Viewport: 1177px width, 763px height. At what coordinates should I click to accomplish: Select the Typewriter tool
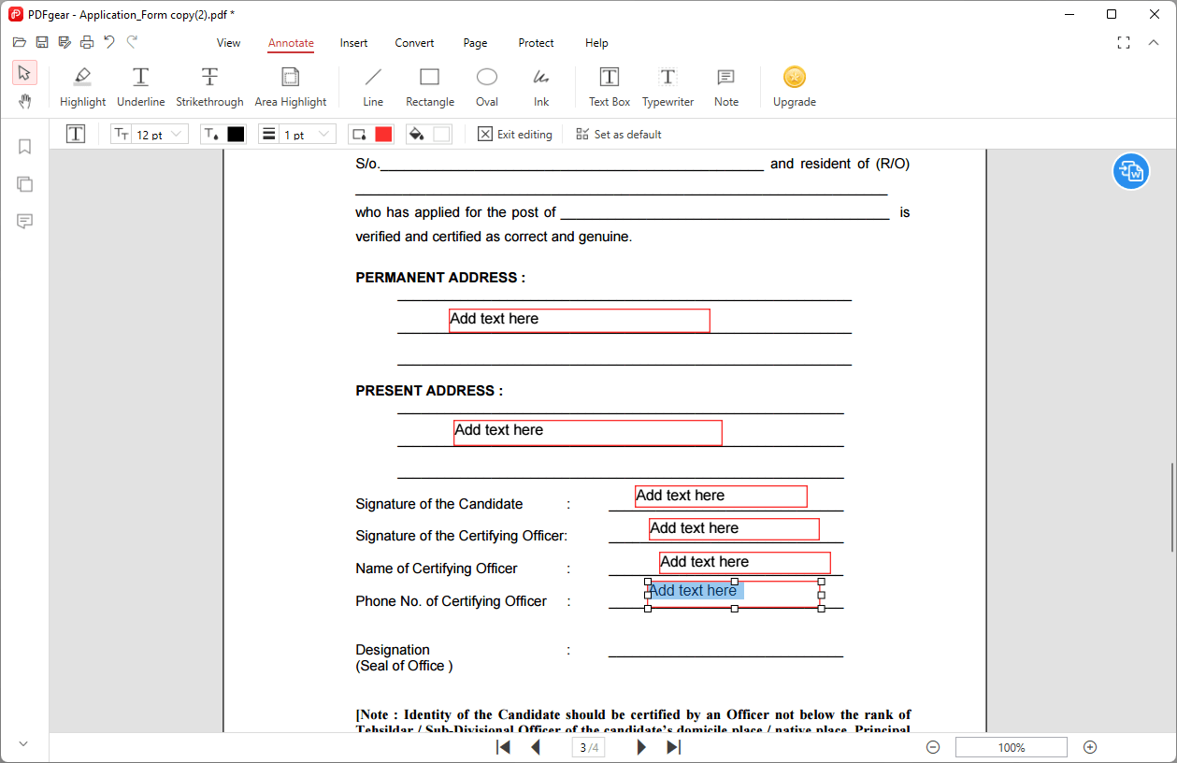pyautogui.click(x=667, y=86)
